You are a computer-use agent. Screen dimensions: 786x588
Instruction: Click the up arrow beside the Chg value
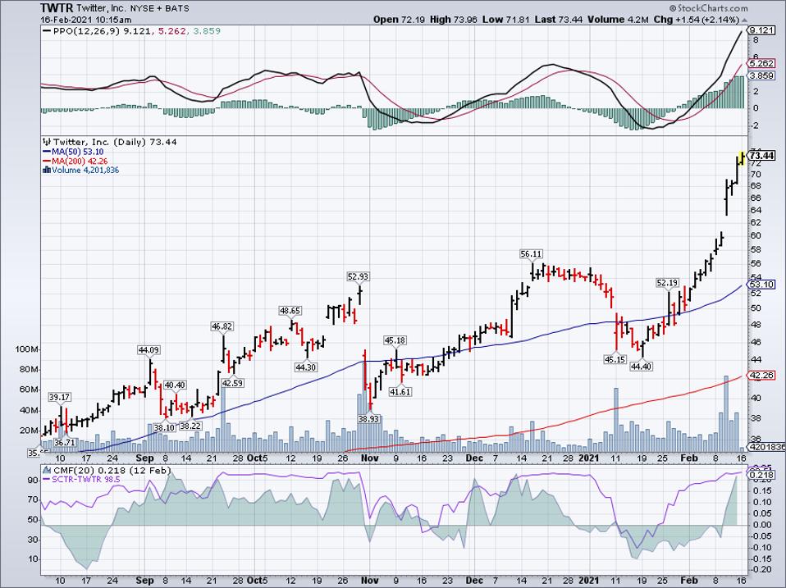tap(744, 20)
